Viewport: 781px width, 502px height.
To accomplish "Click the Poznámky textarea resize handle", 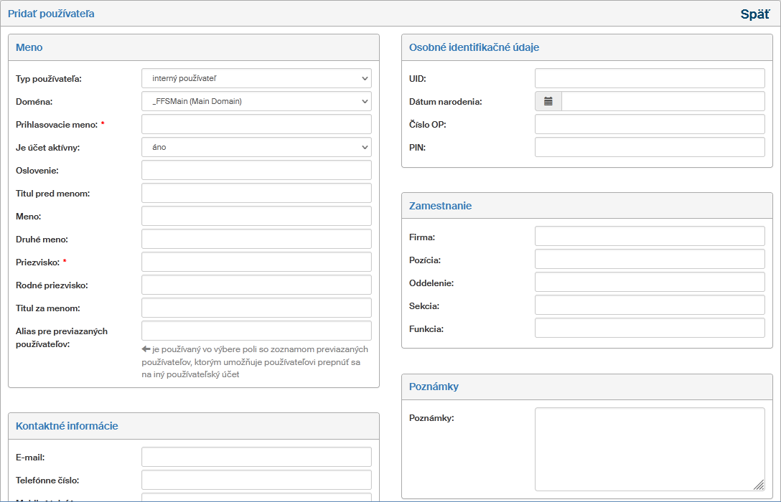I will pos(759,485).
